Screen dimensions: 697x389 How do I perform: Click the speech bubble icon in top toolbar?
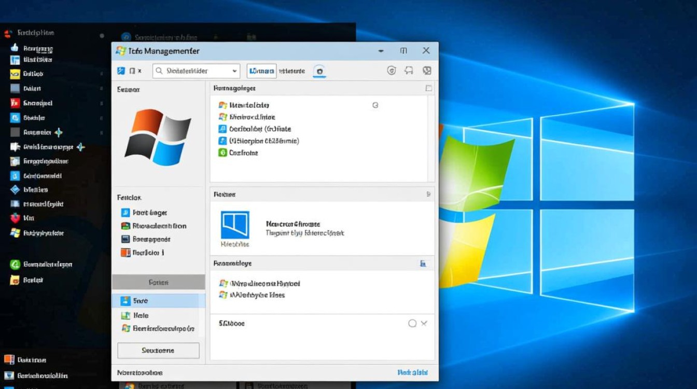[409, 71]
